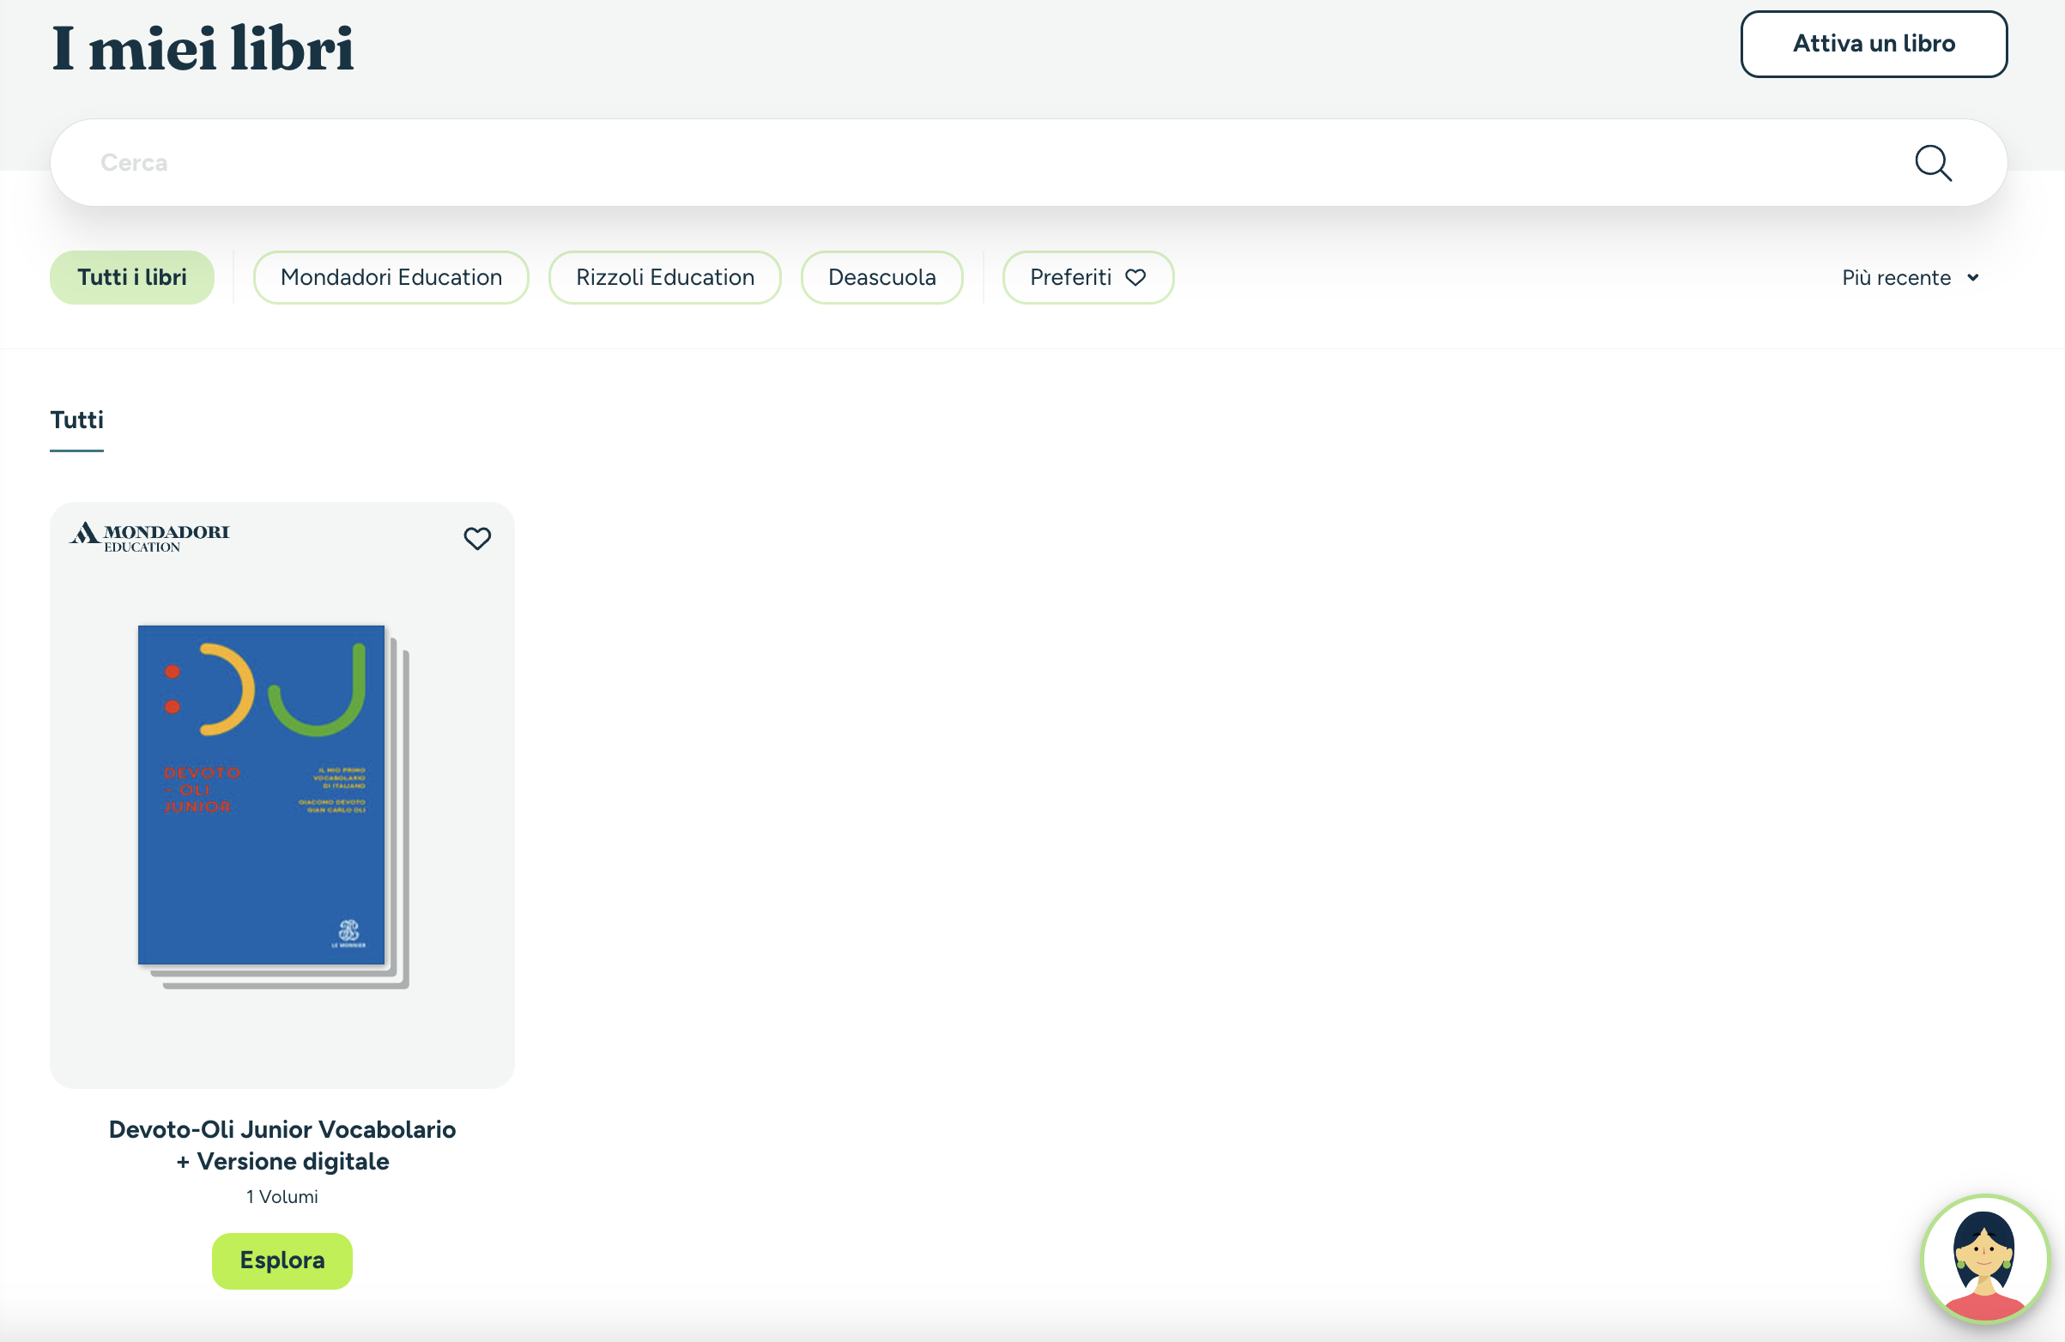Image resolution: width=2065 pixels, height=1342 pixels.
Task: Click the Esplora button
Action: 282,1260
